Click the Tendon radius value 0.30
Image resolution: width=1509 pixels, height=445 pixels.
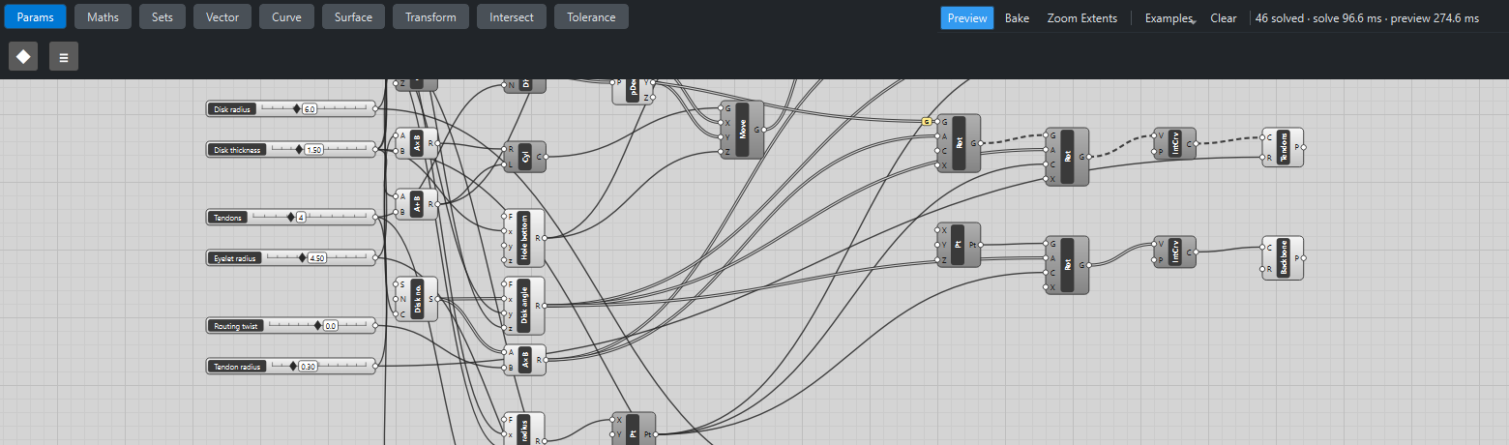[308, 367]
